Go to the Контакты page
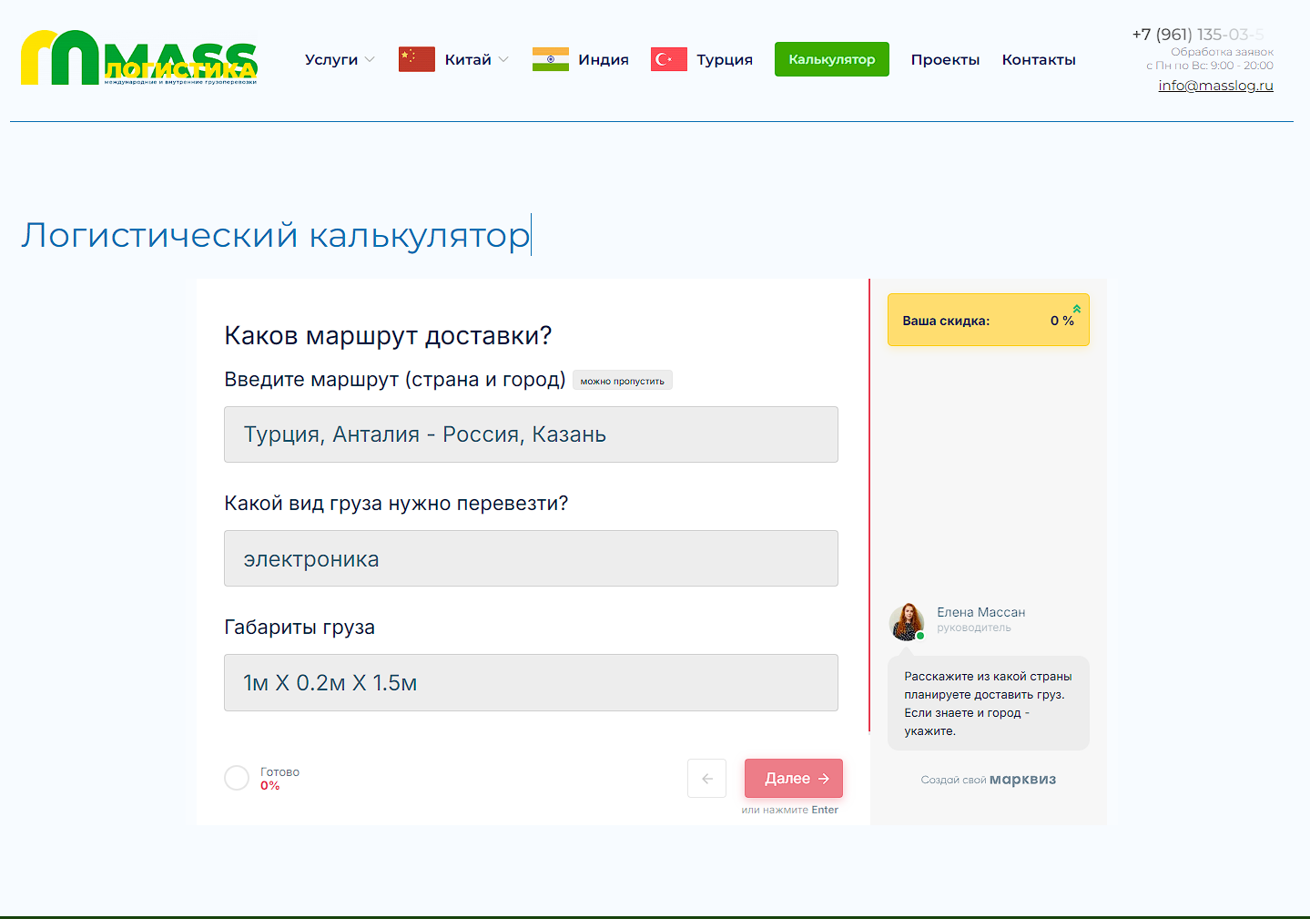This screenshot has width=1310, height=919. (1039, 59)
